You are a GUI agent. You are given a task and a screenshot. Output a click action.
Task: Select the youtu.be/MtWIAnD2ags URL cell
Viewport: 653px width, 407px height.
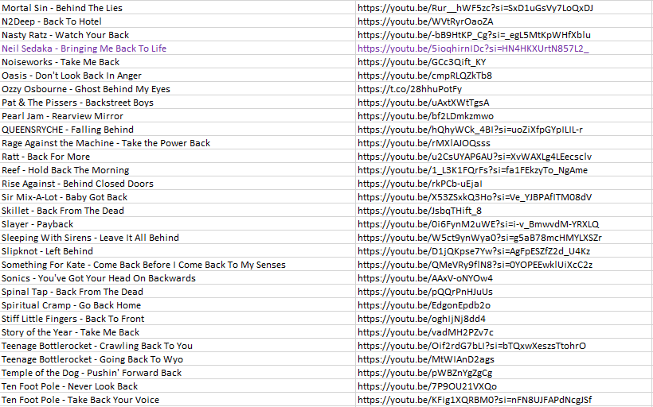pyautogui.click(x=504, y=359)
